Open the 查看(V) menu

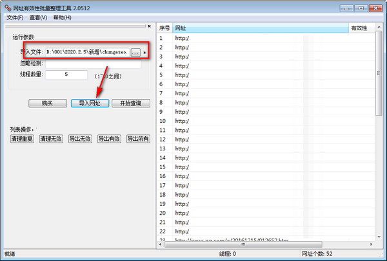pyautogui.click(x=39, y=17)
